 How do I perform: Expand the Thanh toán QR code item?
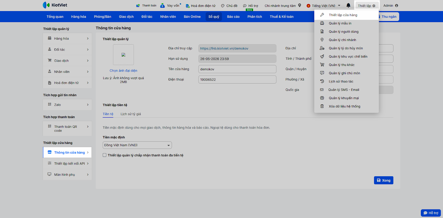point(67,129)
